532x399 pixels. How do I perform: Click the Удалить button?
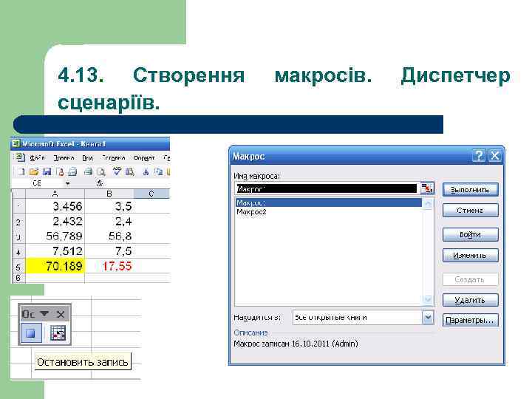(470, 300)
